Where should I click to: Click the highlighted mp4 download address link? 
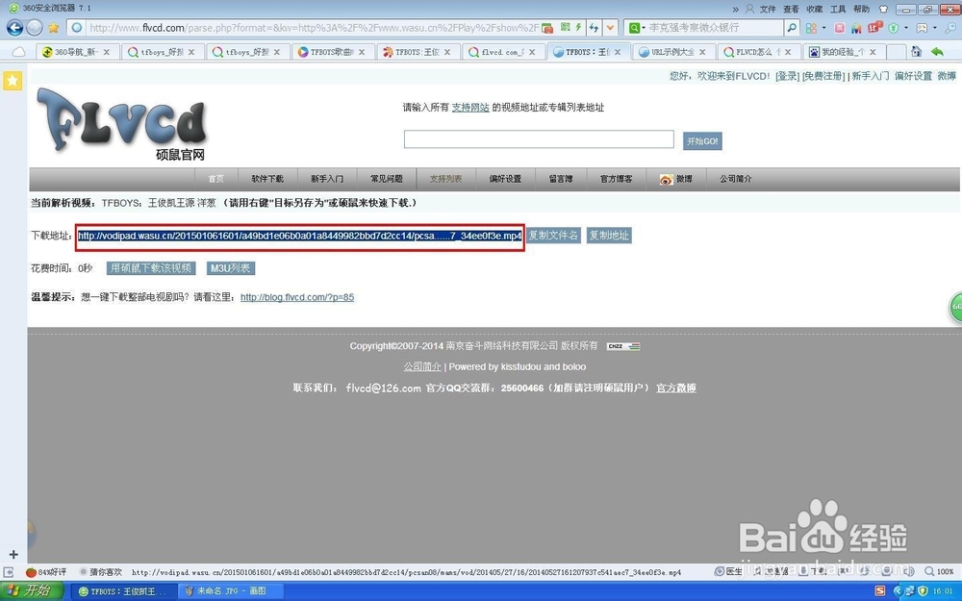pyautogui.click(x=299, y=237)
